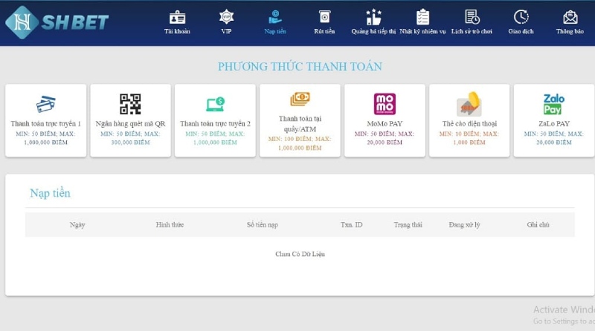Open the Tài khoản account icon

coord(177,17)
